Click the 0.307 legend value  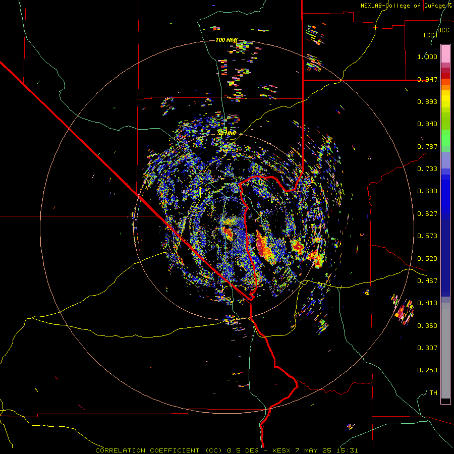427,348
